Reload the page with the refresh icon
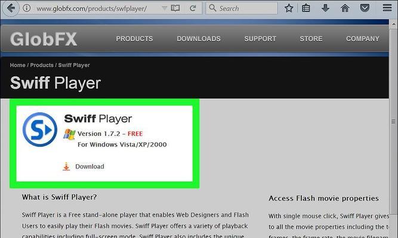The height and width of the screenshot is (238, 398). [x=193, y=8]
